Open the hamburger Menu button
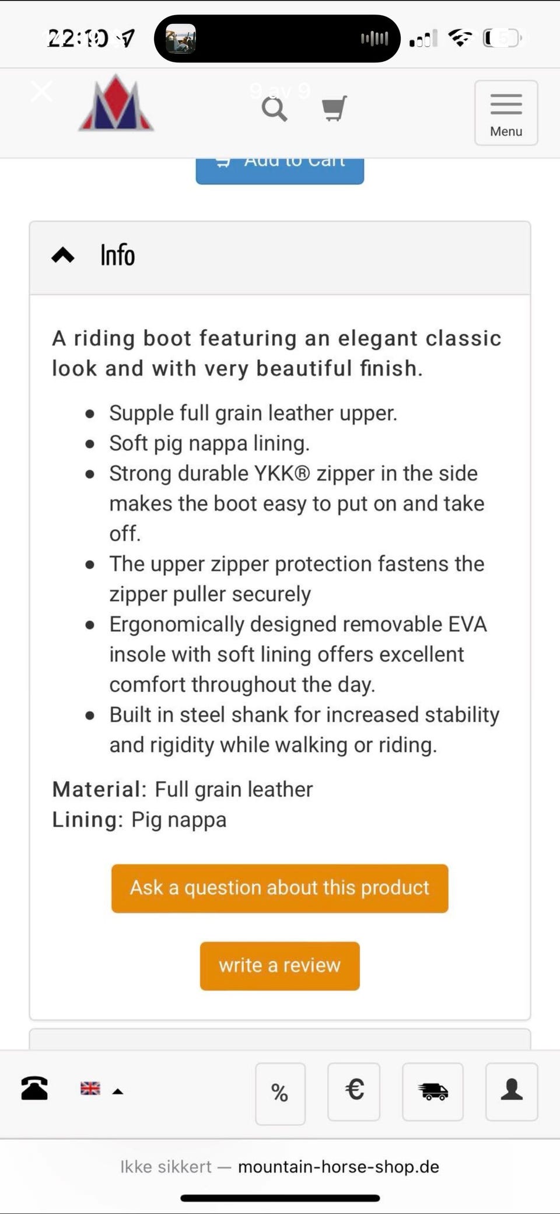Viewport: 560px width, 1214px height. click(x=506, y=113)
